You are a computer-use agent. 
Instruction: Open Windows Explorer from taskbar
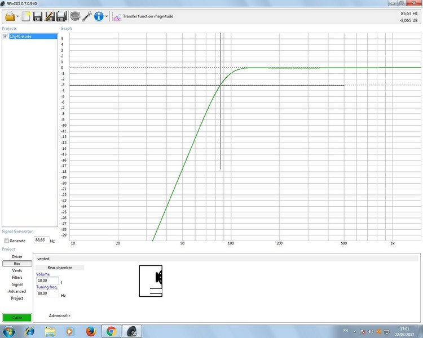click(x=50, y=331)
